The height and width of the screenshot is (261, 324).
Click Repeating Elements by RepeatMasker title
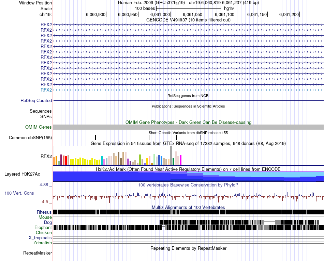[188, 248]
